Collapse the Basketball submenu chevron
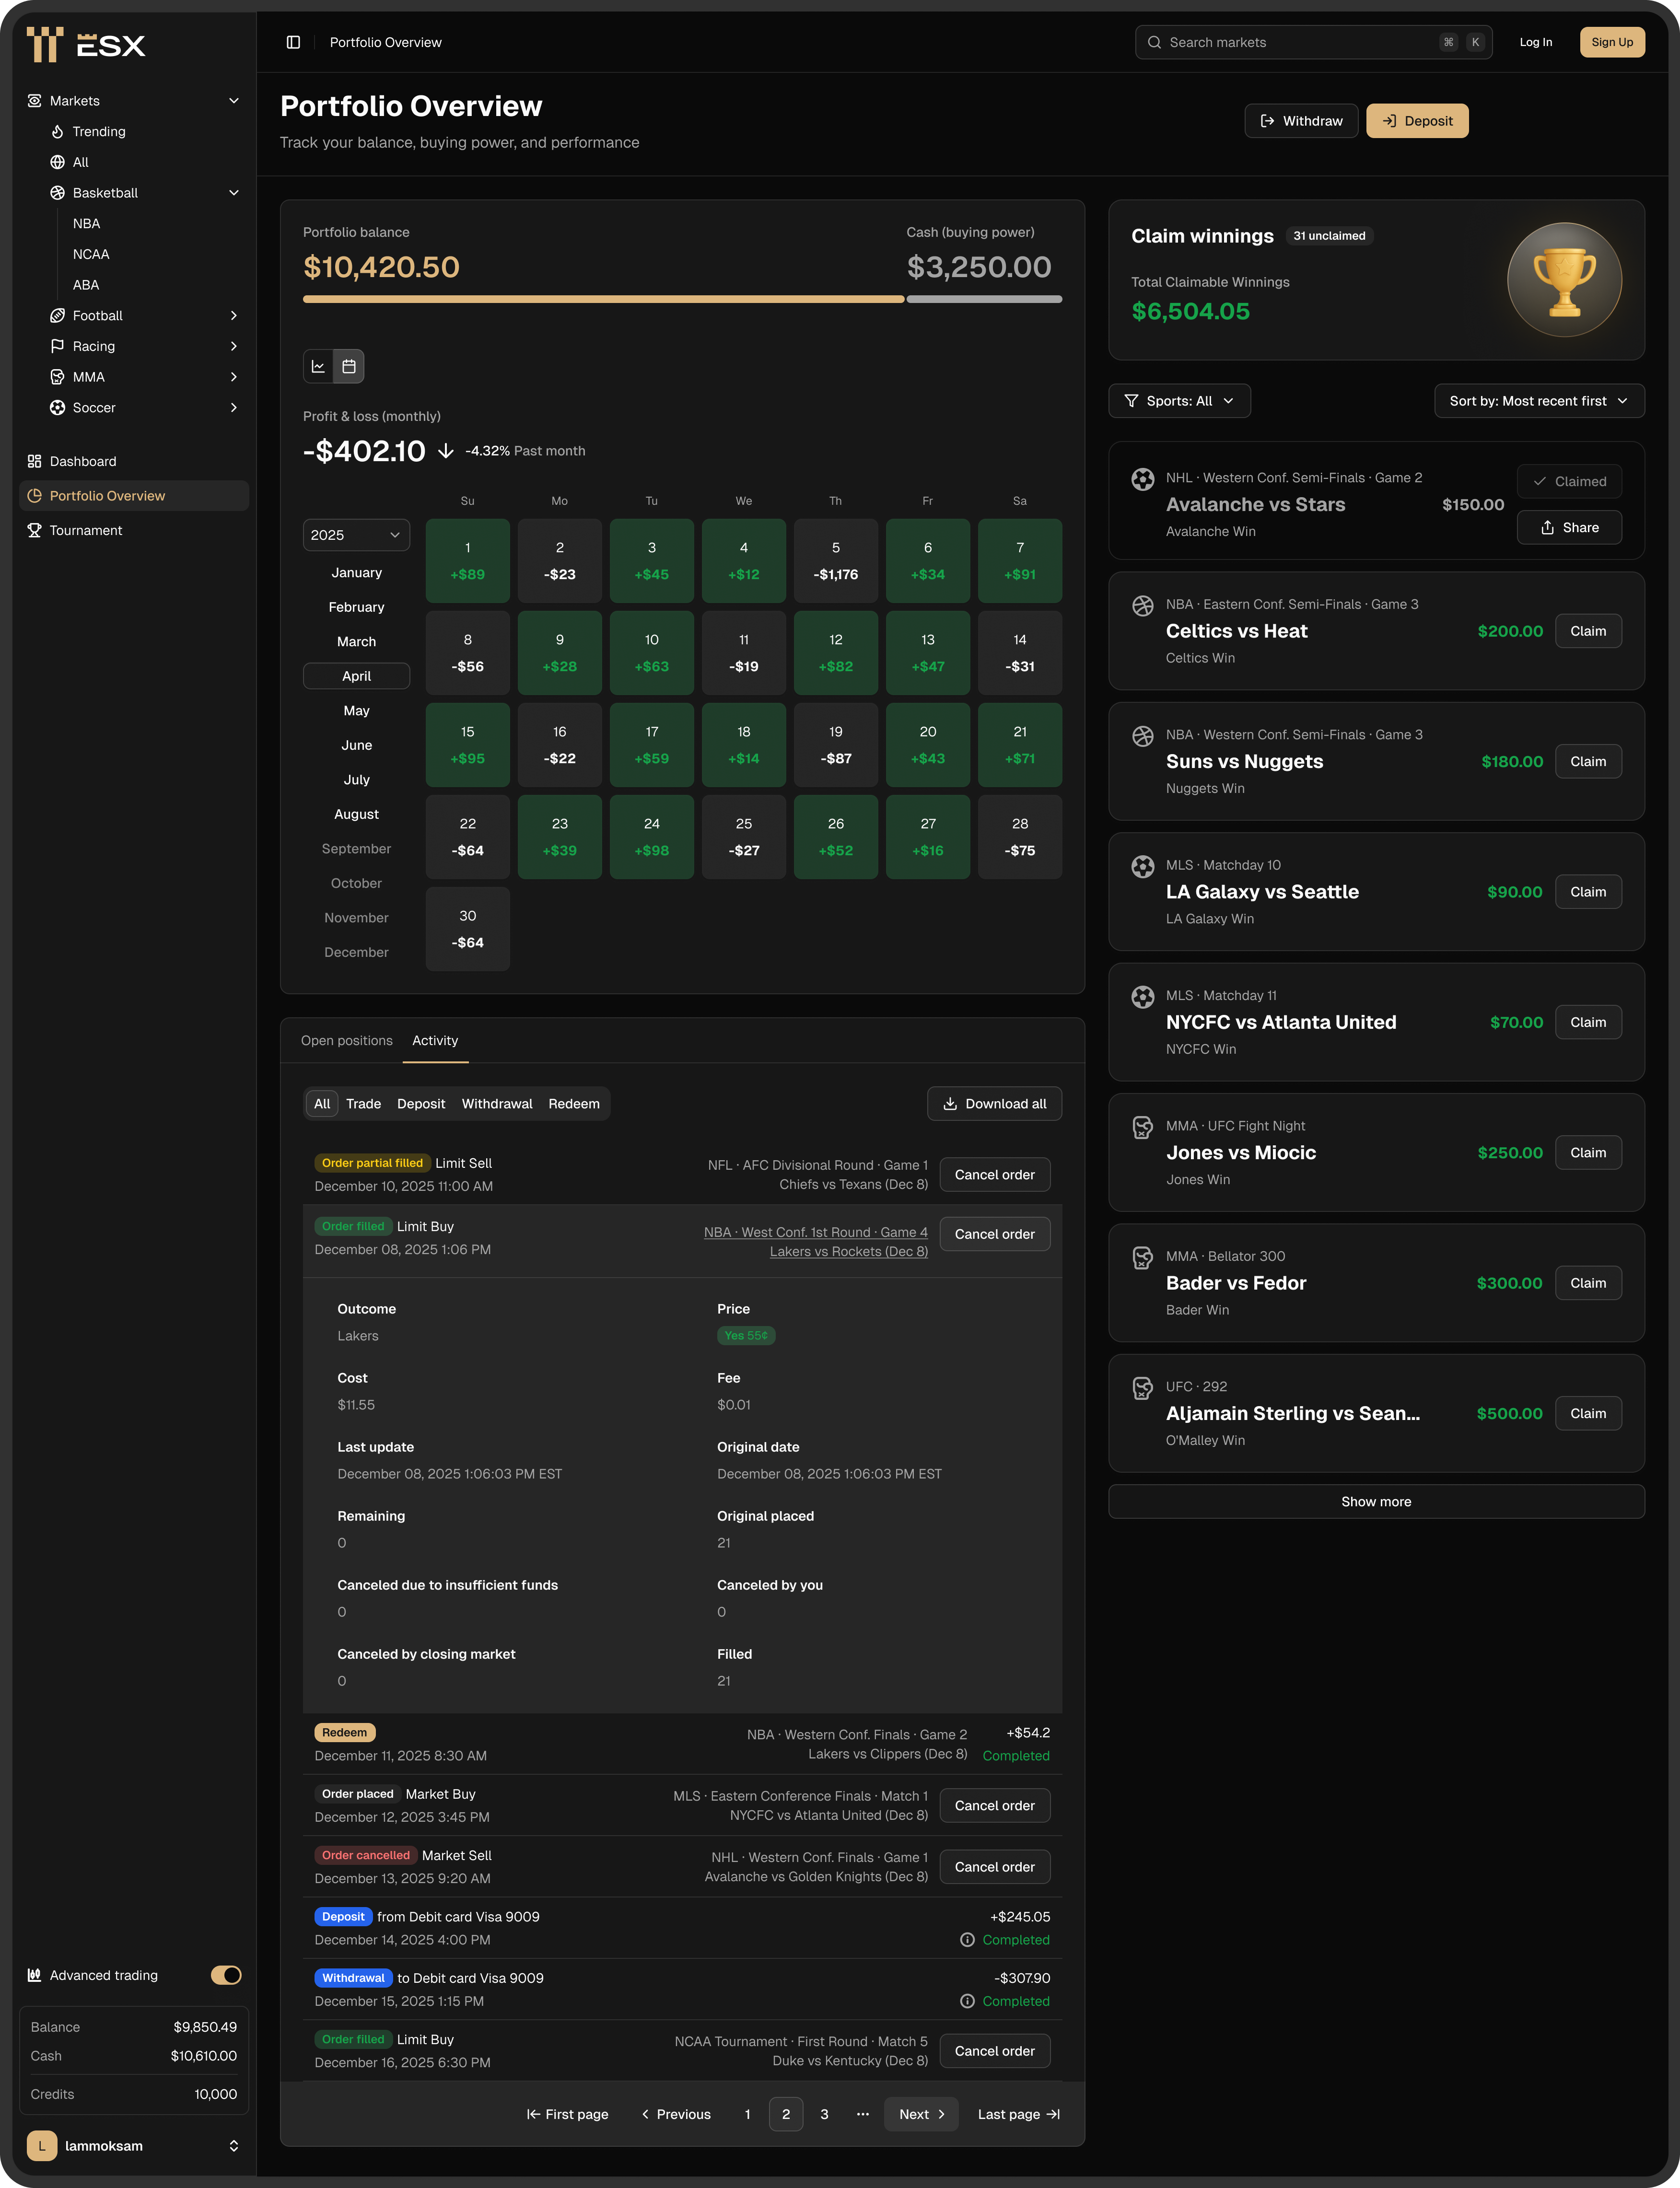Image resolution: width=1680 pixels, height=2188 pixels. (234, 193)
